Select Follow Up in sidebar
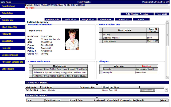 click(12, 34)
